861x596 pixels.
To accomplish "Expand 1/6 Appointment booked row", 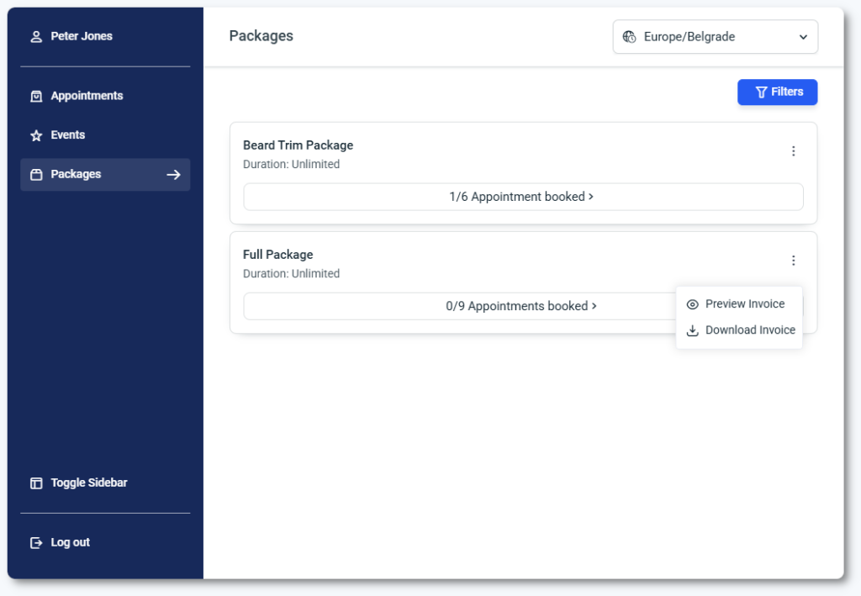I will coord(522,197).
